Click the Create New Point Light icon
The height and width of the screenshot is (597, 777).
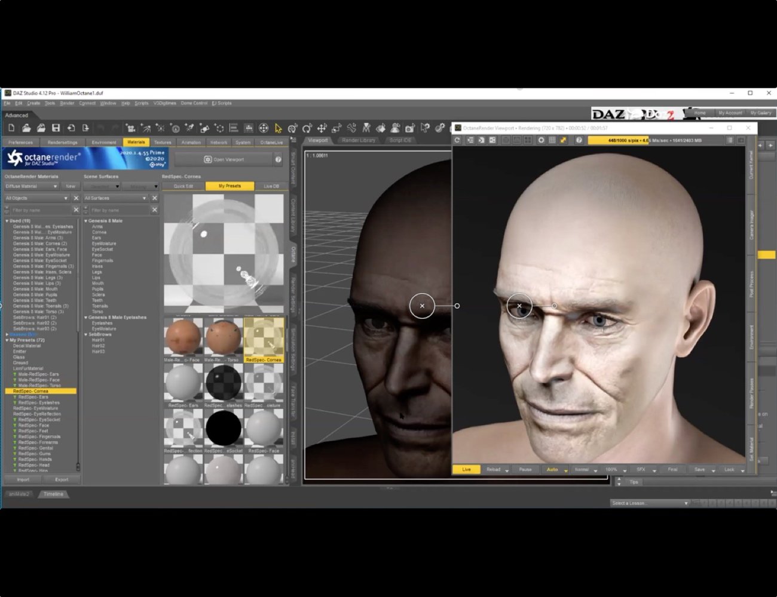pyautogui.click(x=160, y=128)
